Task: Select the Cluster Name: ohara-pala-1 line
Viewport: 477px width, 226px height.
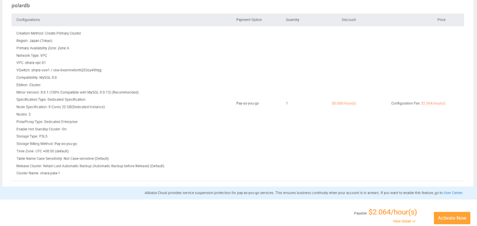Action: 38,173
